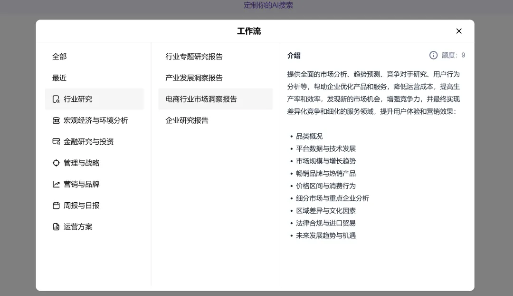Click the 宏观经济与环境分析 bank icon

pos(57,120)
